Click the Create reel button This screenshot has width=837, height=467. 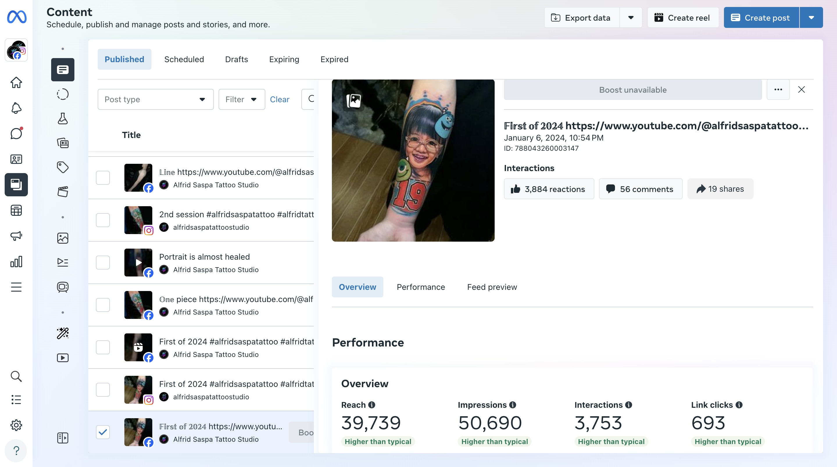tap(683, 17)
